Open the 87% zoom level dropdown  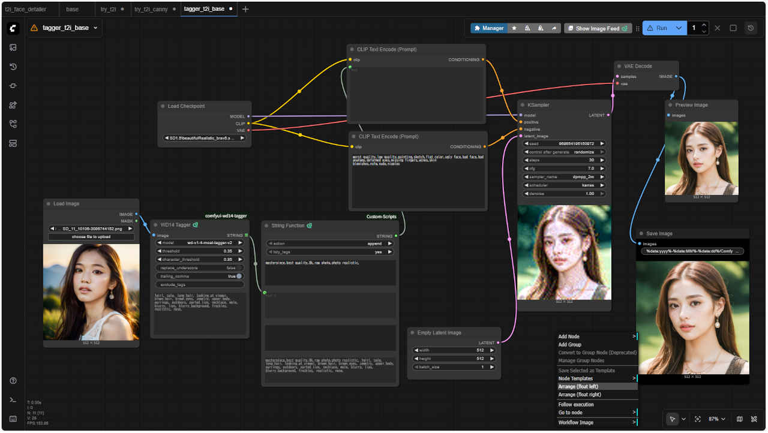click(x=717, y=419)
